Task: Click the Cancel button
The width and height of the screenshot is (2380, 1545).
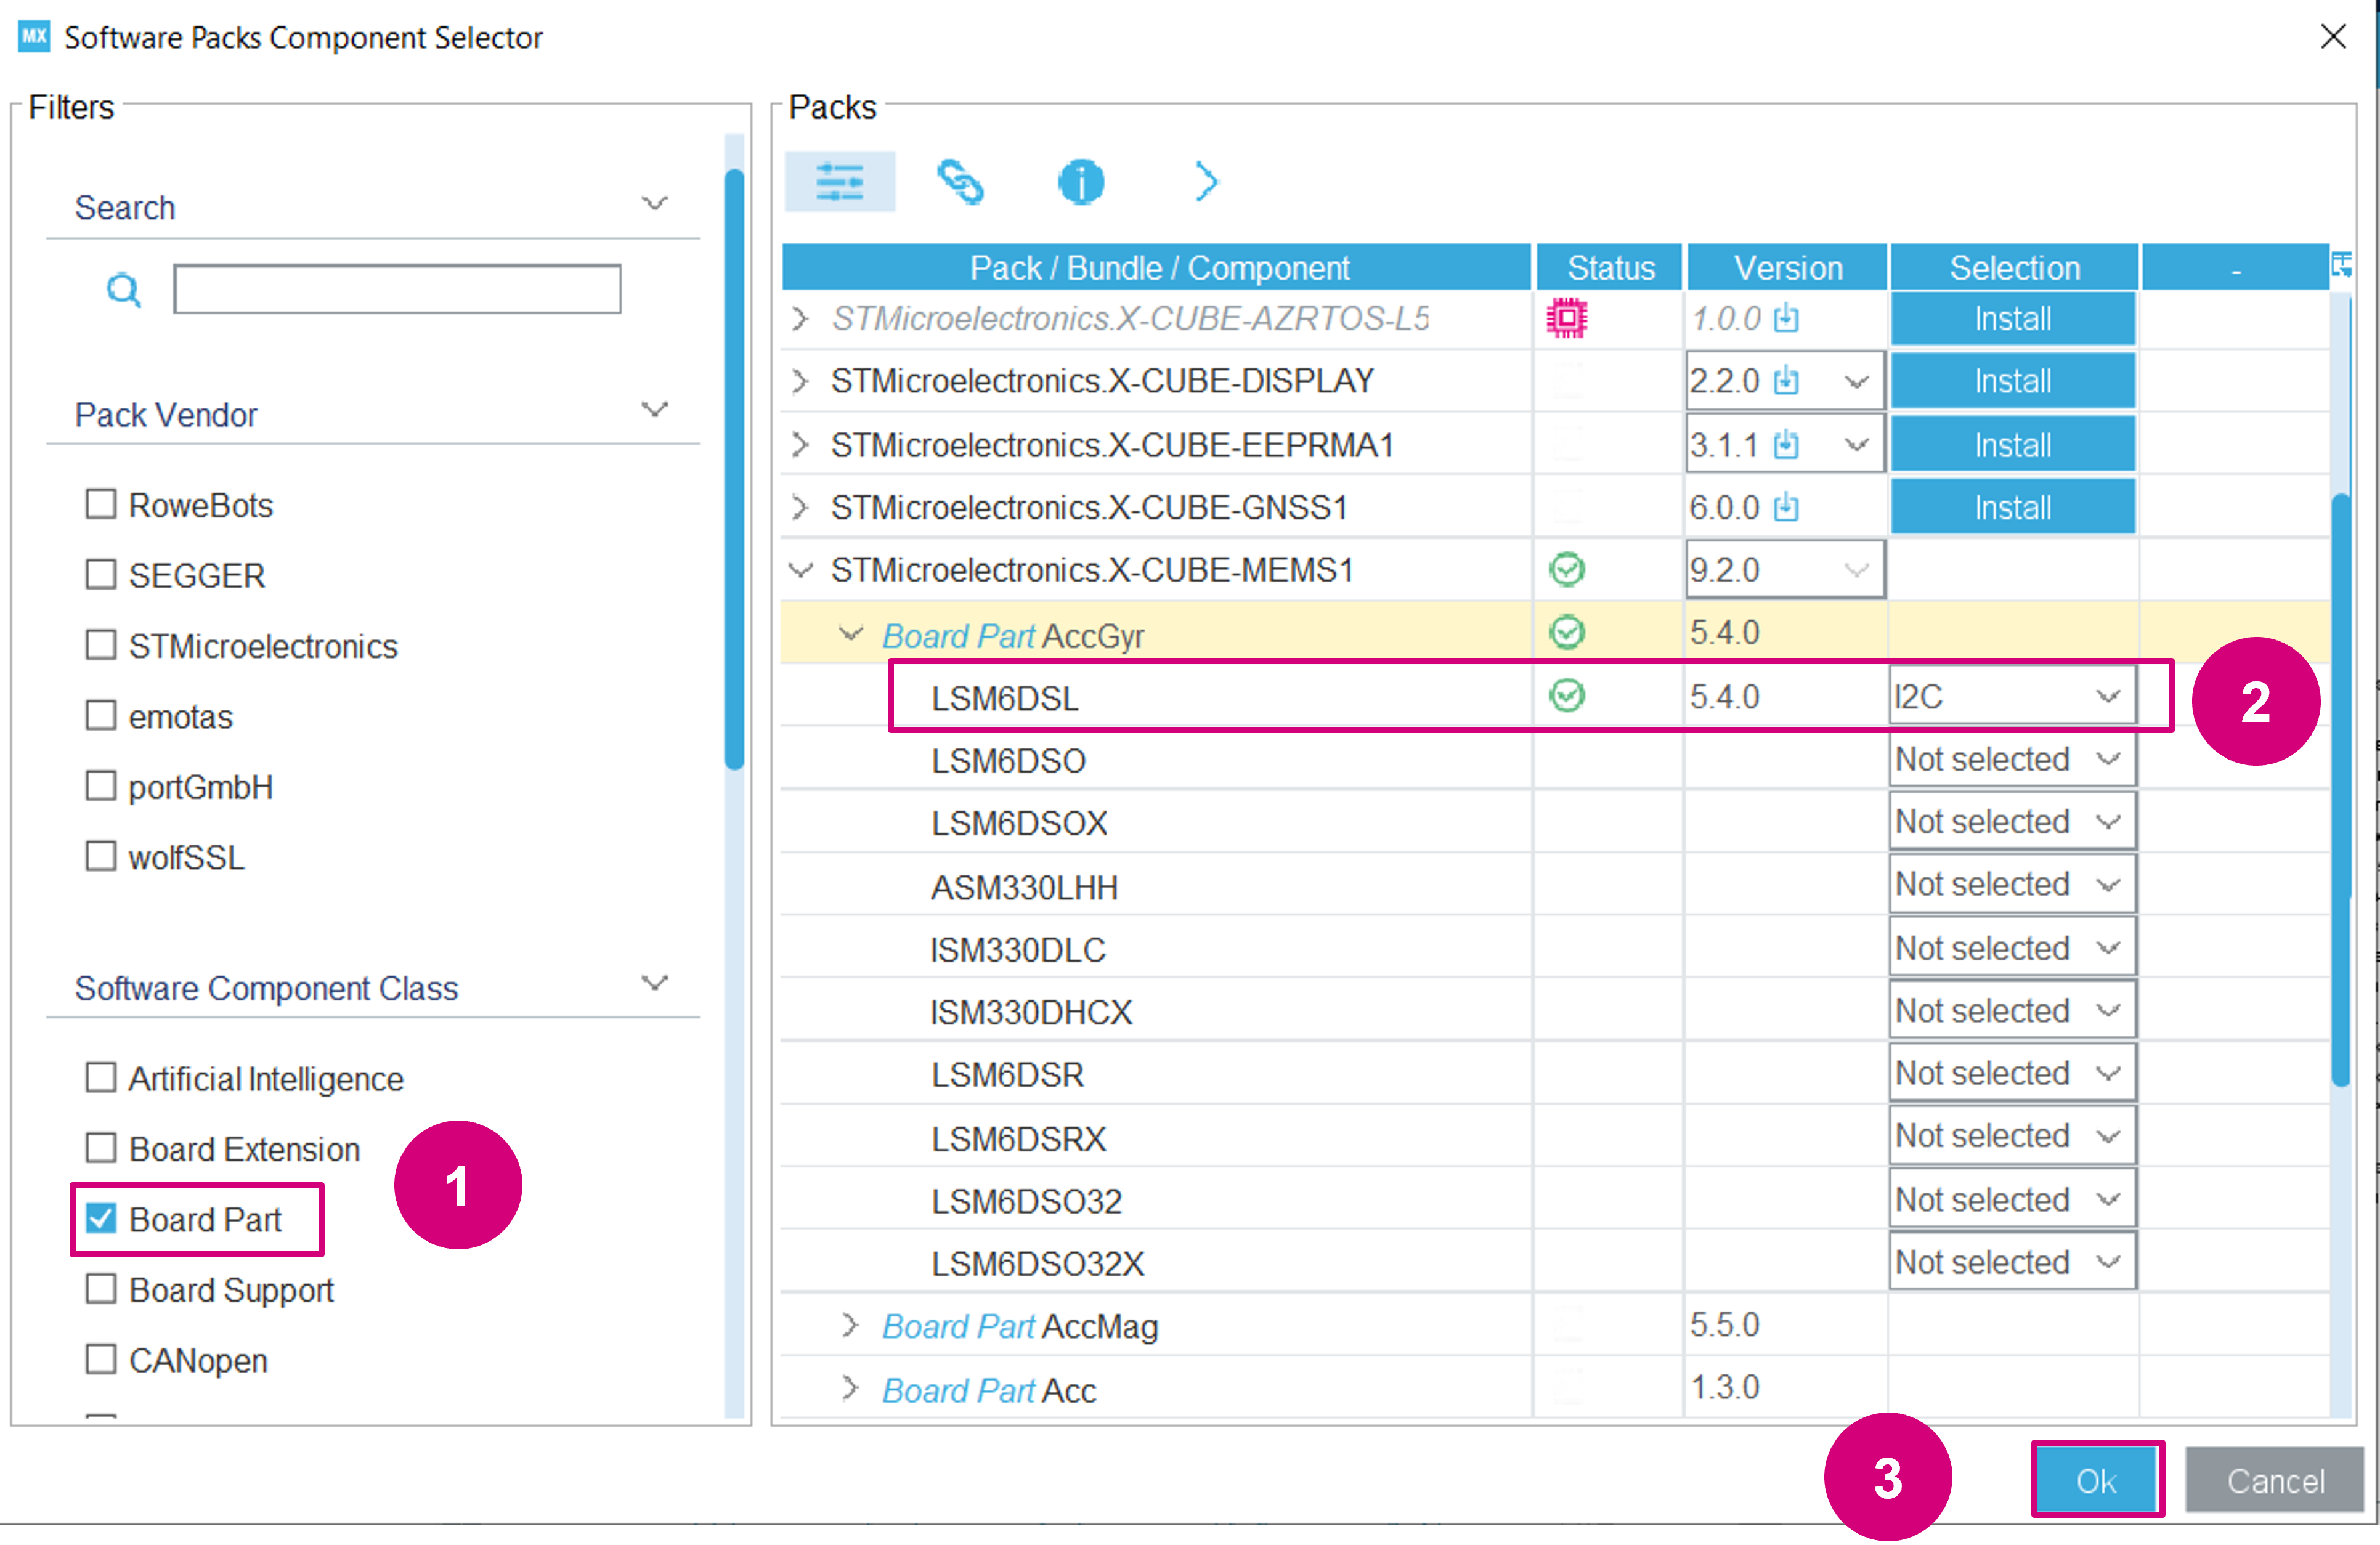Action: pyautogui.click(x=2275, y=1480)
